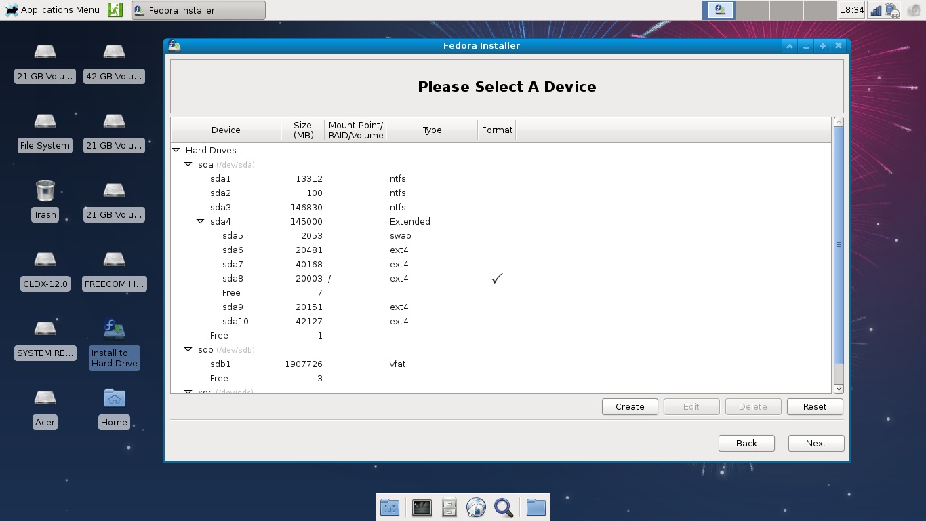
Task: Collapse the Hard Drives tree node
Action: tap(176, 150)
